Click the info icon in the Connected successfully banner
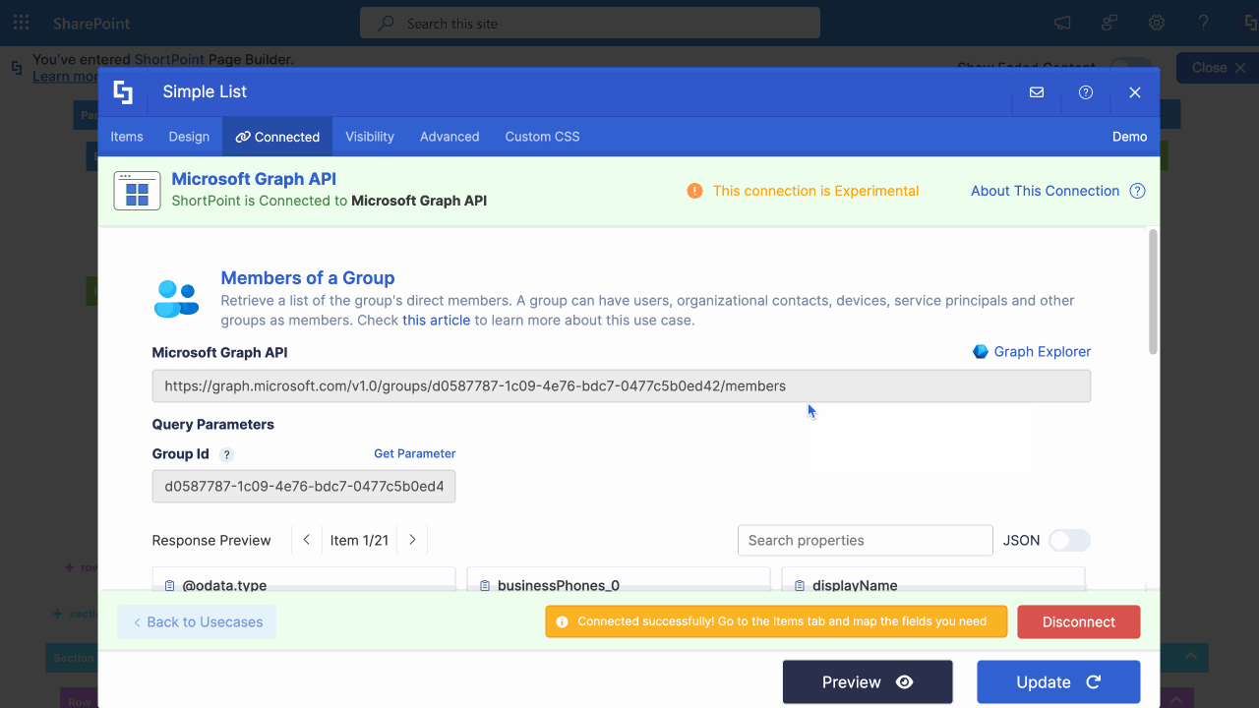The image size is (1259, 708). pos(562,622)
